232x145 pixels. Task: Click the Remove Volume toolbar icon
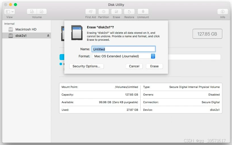pos(42,12)
